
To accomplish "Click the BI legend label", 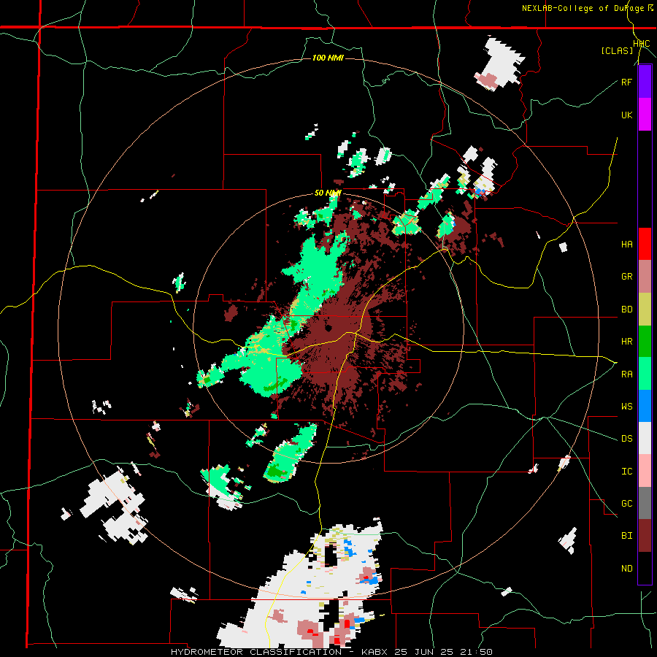I will 626,536.
